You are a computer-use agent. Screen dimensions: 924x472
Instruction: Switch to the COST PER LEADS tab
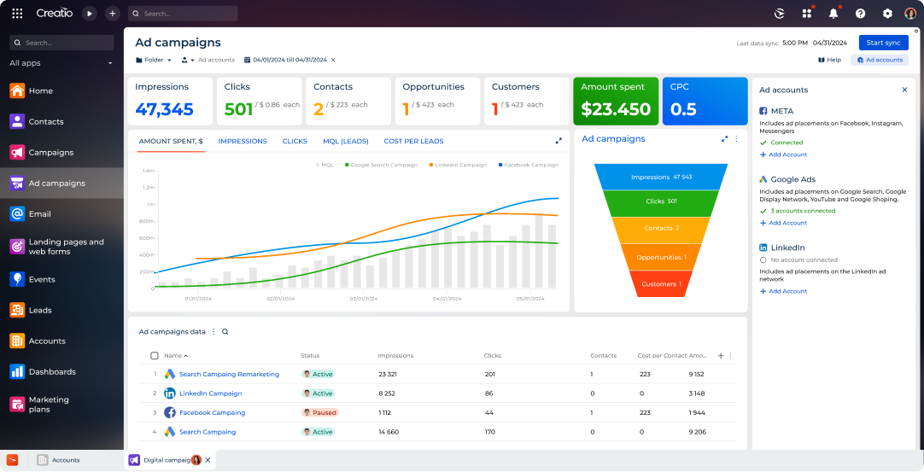(x=413, y=142)
